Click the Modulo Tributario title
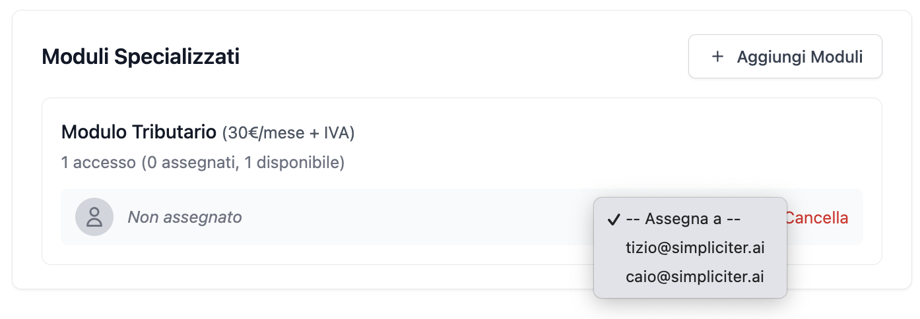Screen dimensions: 920x319 139,132
